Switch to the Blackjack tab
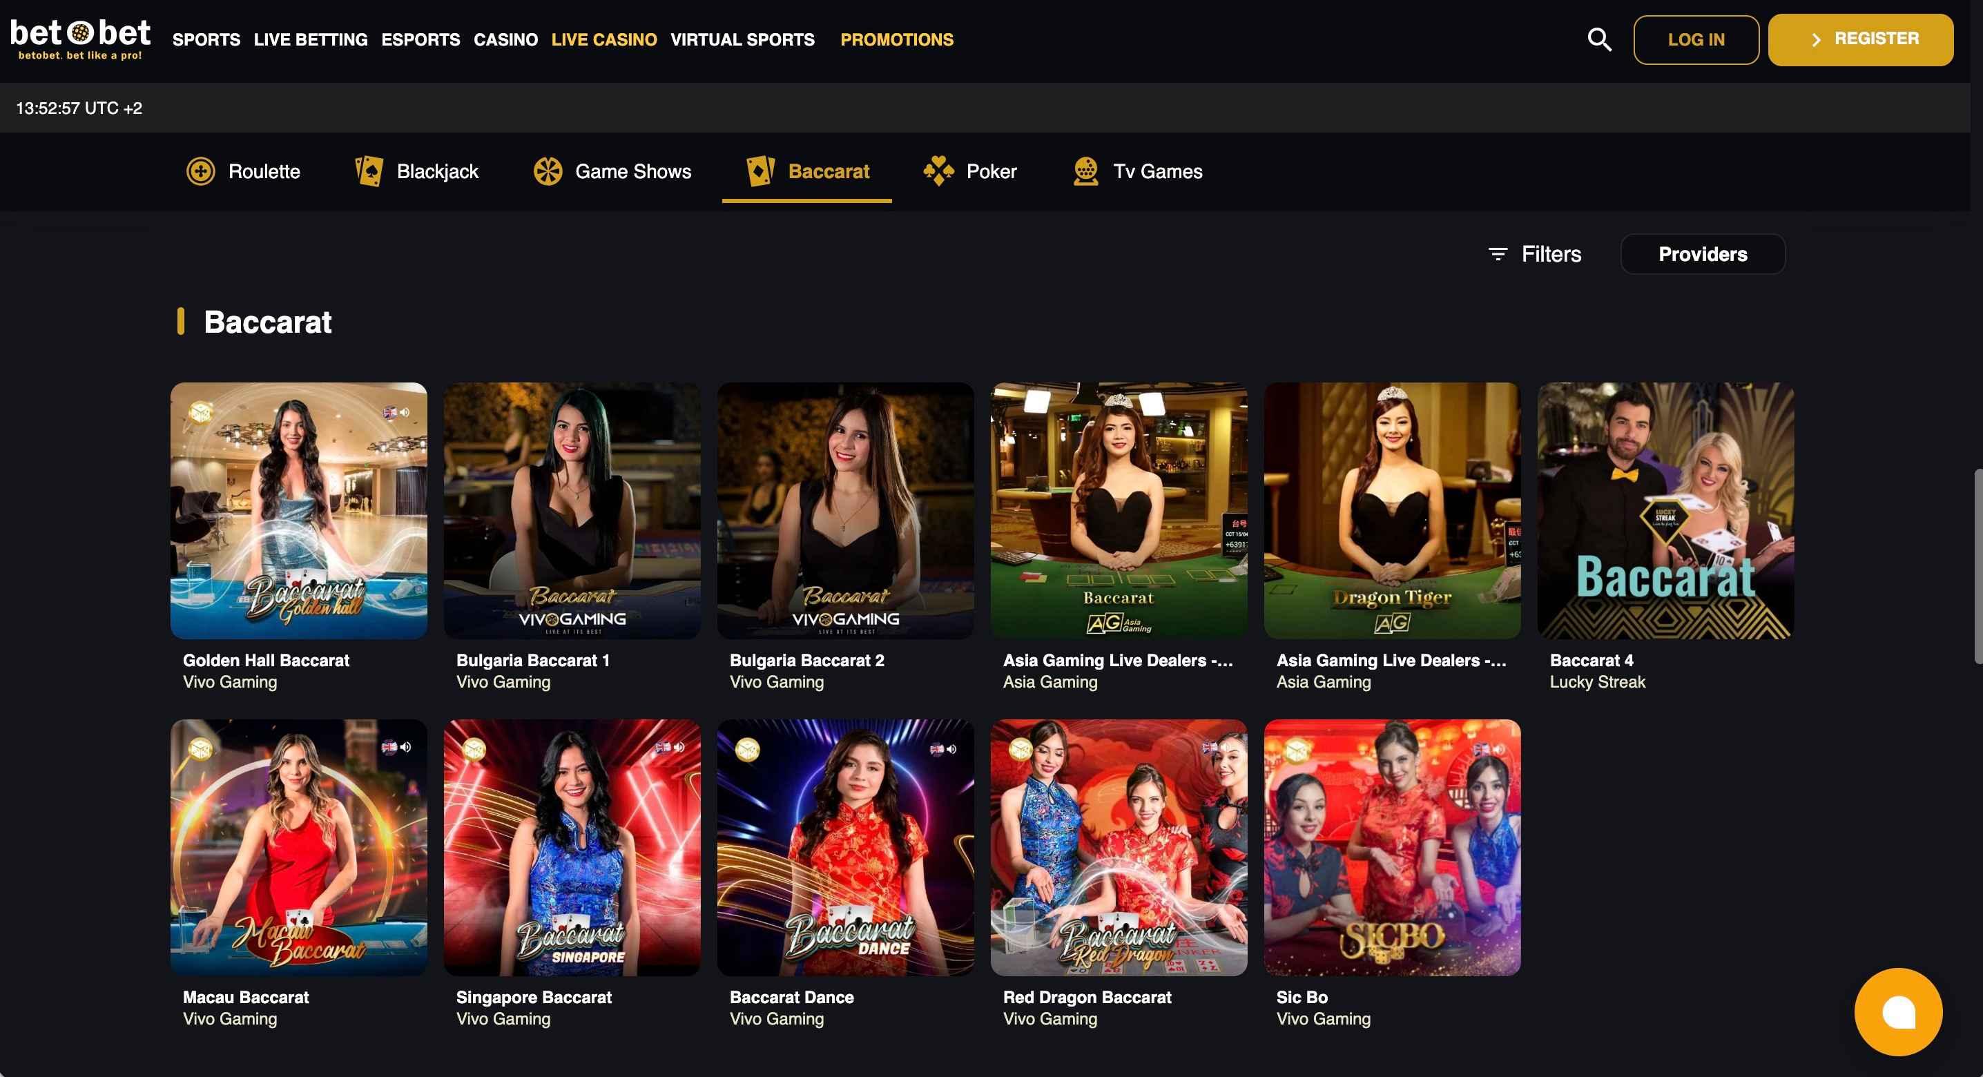 point(416,171)
